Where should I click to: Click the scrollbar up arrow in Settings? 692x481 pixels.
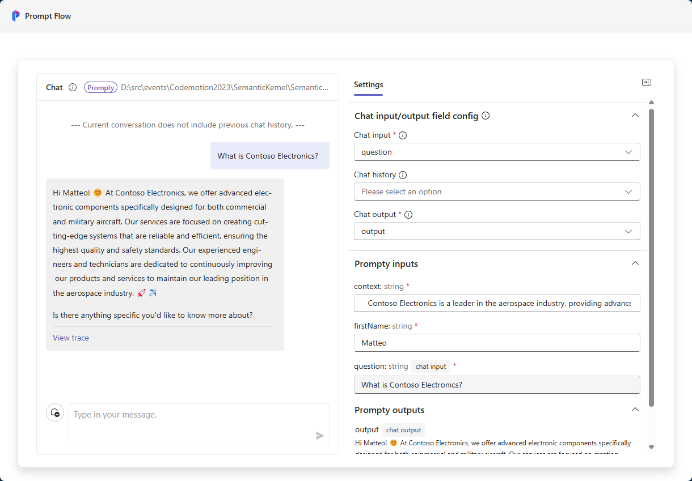pos(652,103)
